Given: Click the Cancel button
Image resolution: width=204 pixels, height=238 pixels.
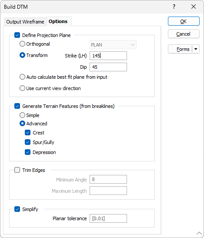Looking at the screenshot, I should (184, 34).
